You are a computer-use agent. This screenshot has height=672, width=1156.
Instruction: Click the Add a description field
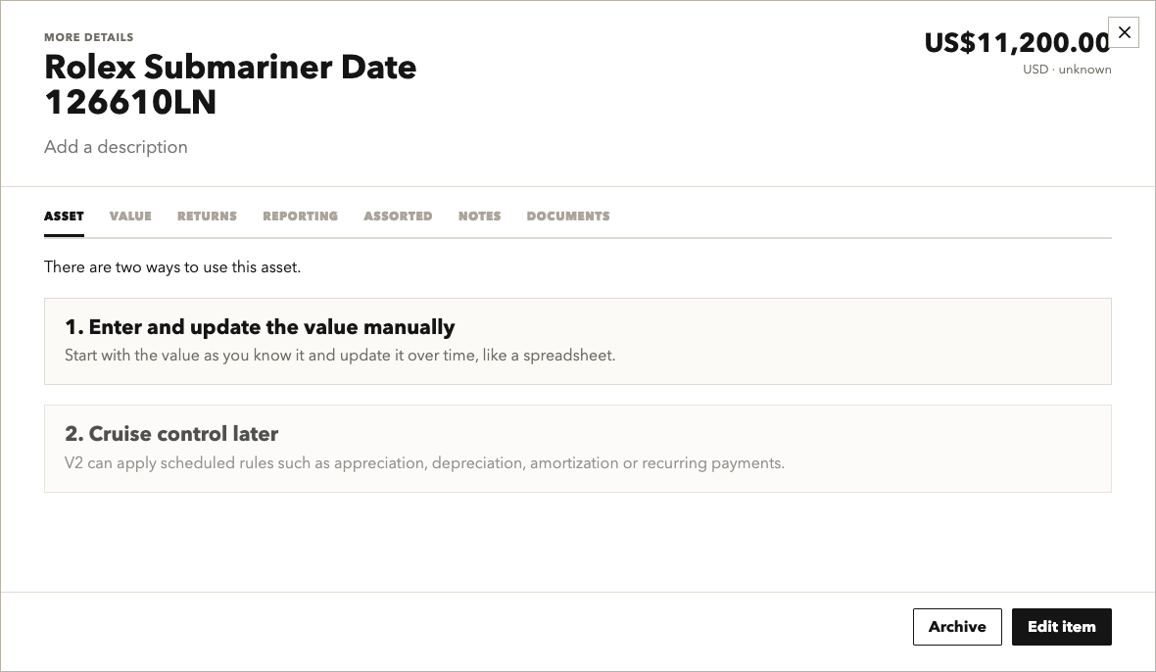(x=116, y=147)
